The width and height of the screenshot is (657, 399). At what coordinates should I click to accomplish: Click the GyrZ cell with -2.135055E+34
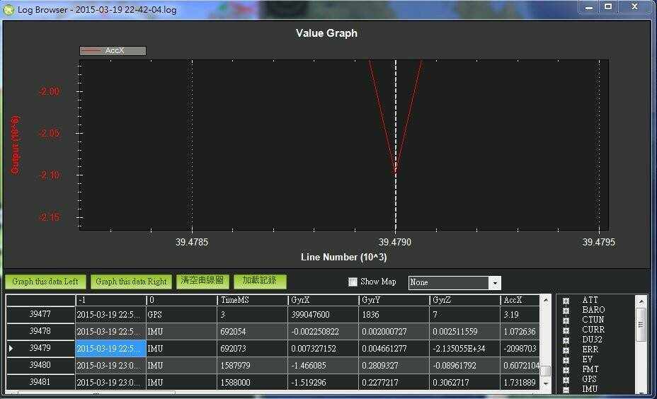[x=465, y=349]
